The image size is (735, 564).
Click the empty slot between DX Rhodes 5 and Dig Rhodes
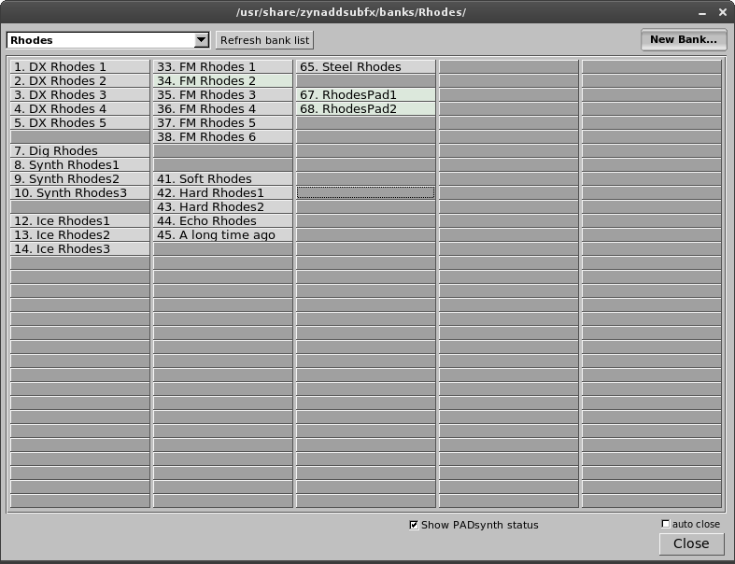tap(79, 137)
